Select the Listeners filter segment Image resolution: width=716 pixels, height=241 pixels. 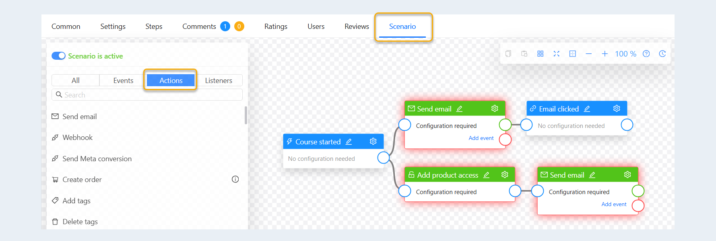[x=219, y=80]
